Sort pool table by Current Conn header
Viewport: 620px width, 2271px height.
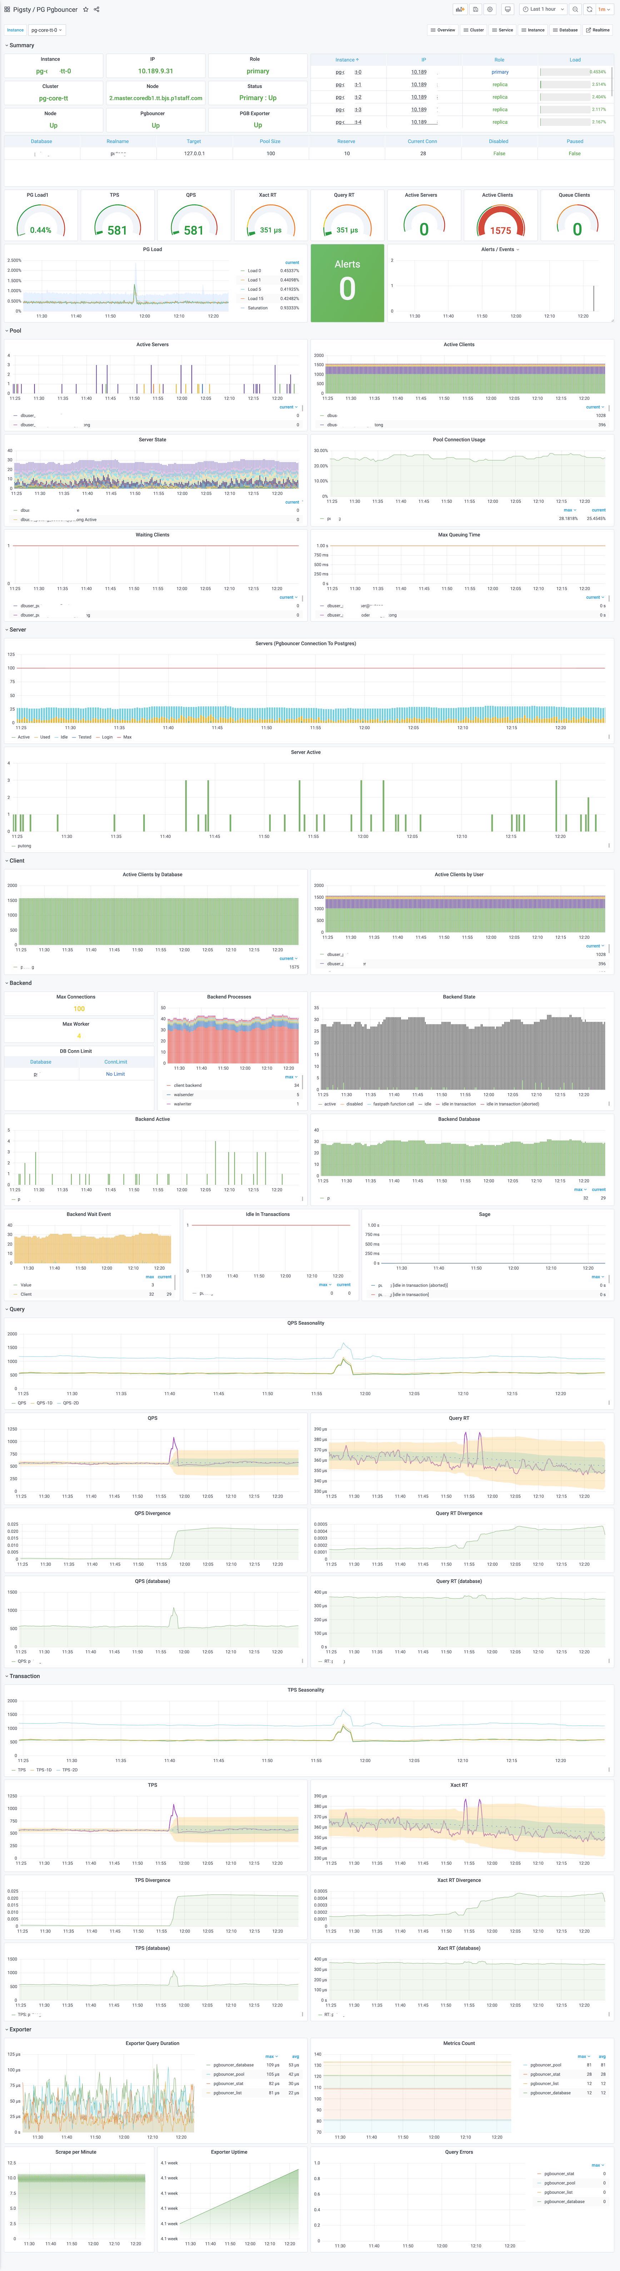click(423, 141)
